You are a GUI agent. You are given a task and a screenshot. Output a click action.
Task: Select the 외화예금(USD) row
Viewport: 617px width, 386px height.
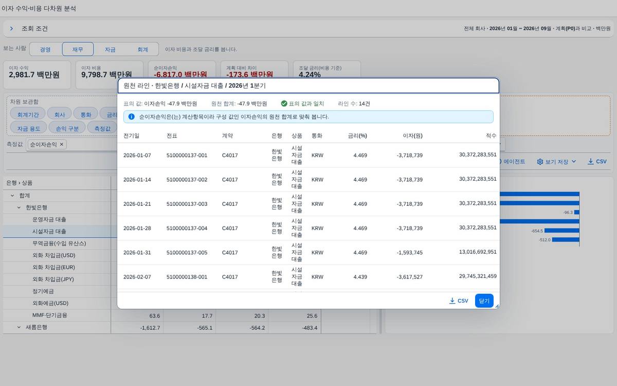[x=57, y=303]
